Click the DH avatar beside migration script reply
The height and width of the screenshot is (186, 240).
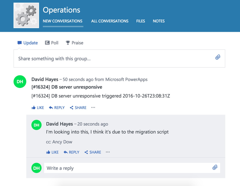(x=36, y=125)
